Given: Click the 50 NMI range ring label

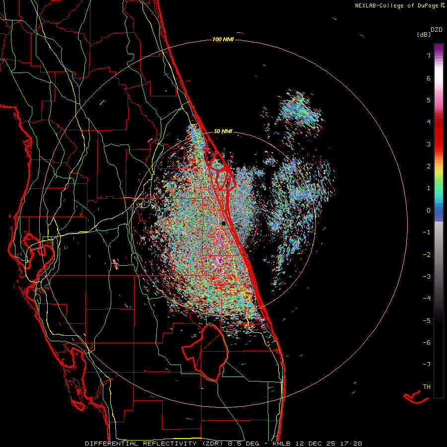Looking at the screenshot, I should click(x=223, y=132).
